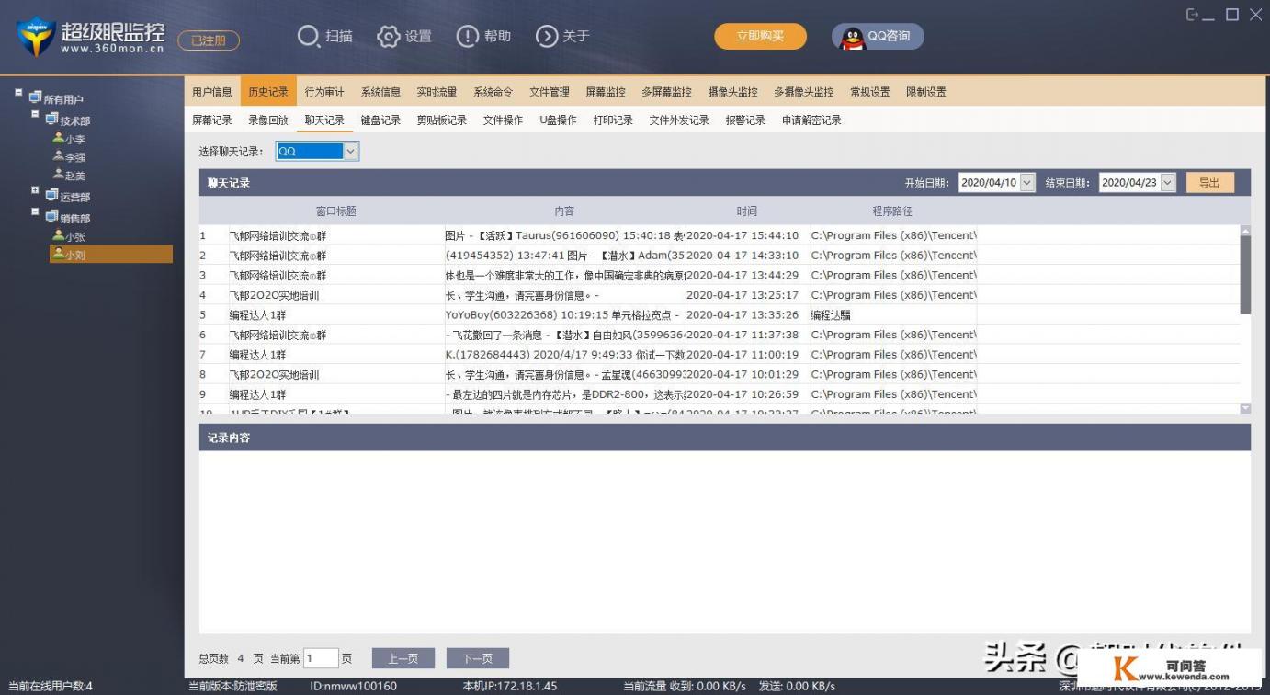Click the QQ penguin consult icon
Screen dimensions: 1270x695
(853, 37)
